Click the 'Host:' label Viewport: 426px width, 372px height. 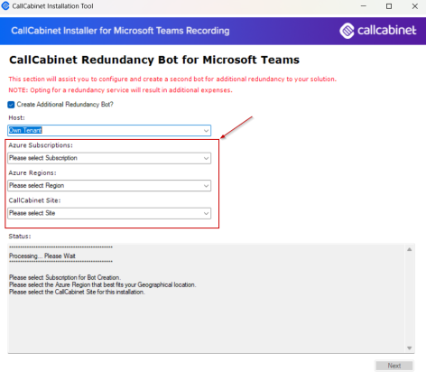point(16,117)
